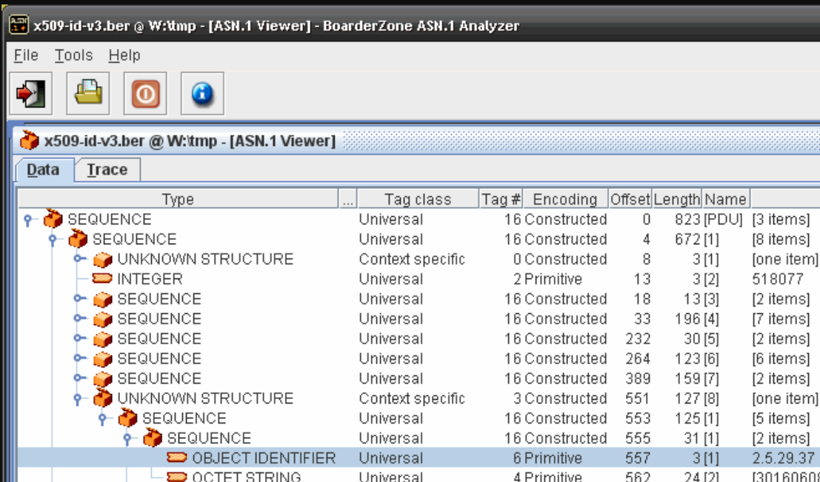Expand the SEQUENCE node at offset 264
The width and height of the screenshot is (820, 482).
(x=79, y=360)
